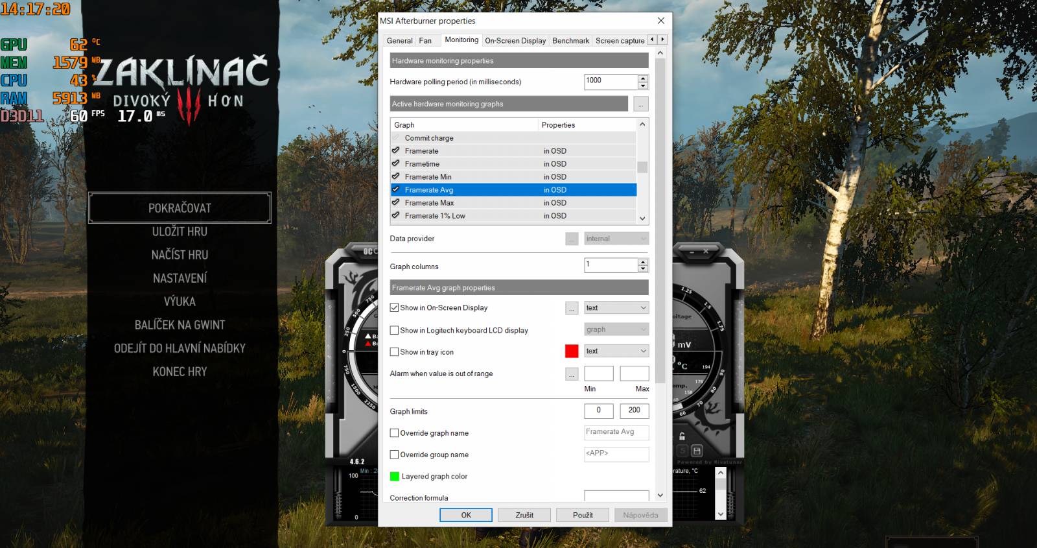Click the save profile floppy icon in Afterburner
The width and height of the screenshot is (1037, 548).
coord(696,450)
